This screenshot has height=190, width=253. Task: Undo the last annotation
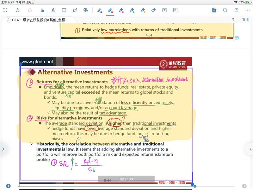(18, 10)
